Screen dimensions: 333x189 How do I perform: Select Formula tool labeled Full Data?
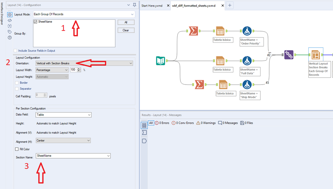[247, 61]
